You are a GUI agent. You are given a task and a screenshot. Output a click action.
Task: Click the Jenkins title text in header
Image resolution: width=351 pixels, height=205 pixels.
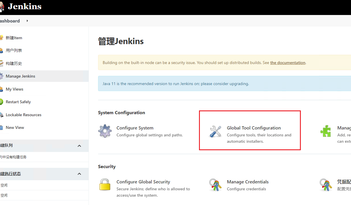(25, 7)
